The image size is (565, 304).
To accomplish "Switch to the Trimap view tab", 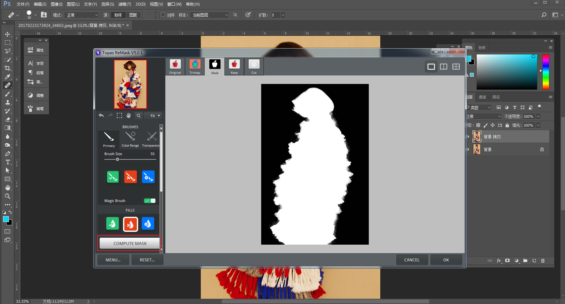I will 195,67.
